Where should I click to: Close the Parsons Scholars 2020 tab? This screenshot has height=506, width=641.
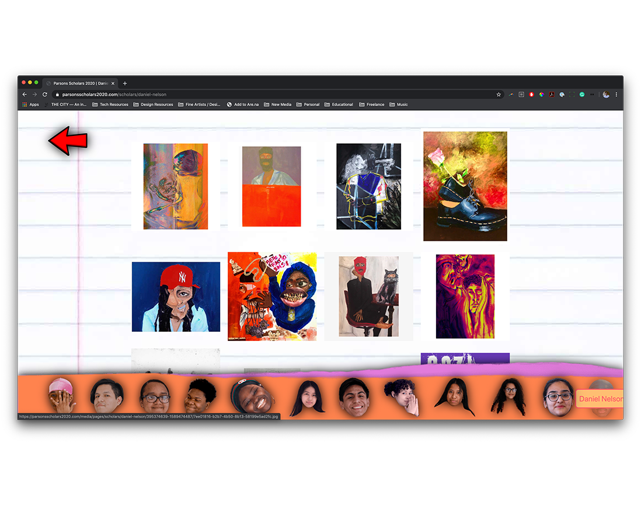pyautogui.click(x=113, y=83)
